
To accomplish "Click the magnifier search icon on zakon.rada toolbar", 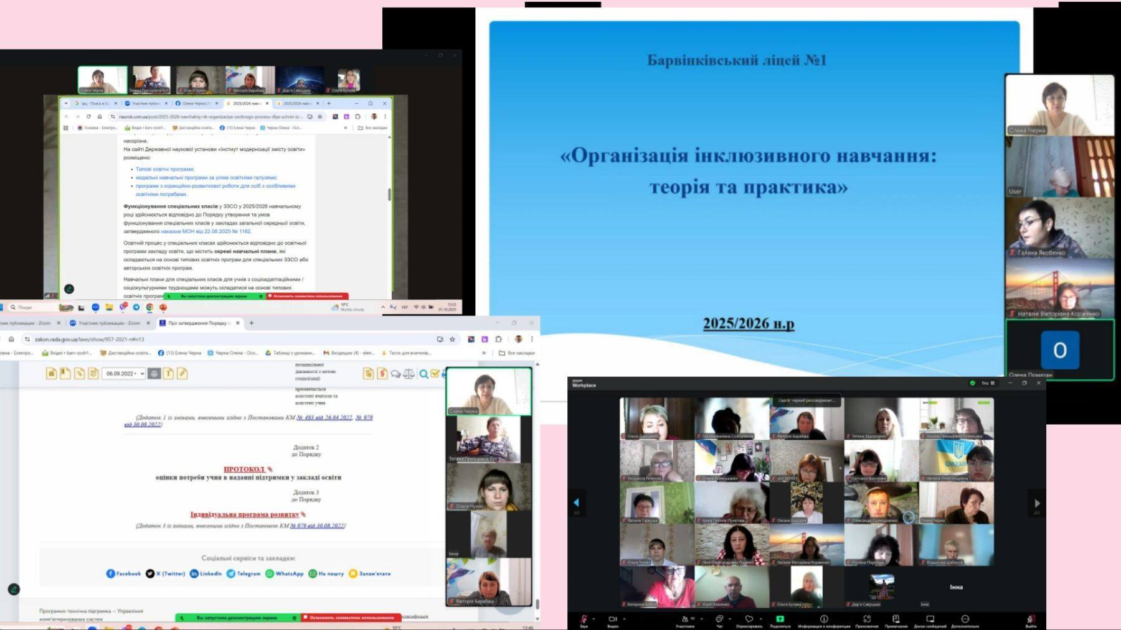I will click(423, 374).
